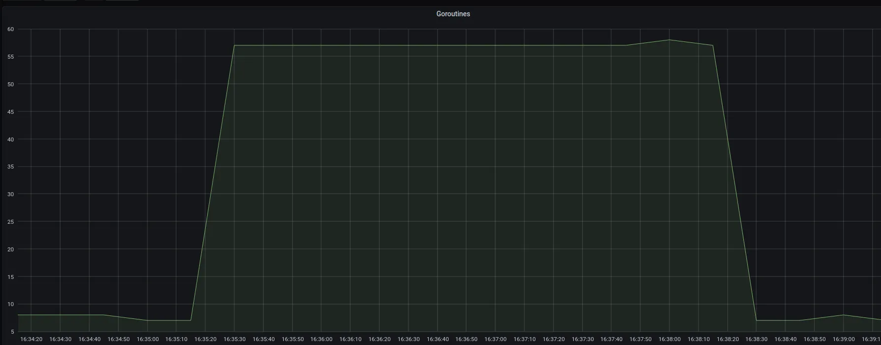Click the 45 label on the y-axis

11,112
